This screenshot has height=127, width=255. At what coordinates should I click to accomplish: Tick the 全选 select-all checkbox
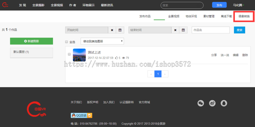(66, 42)
